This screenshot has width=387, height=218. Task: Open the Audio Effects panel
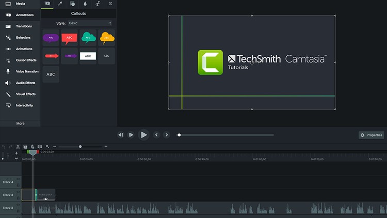[x=20, y=83]
